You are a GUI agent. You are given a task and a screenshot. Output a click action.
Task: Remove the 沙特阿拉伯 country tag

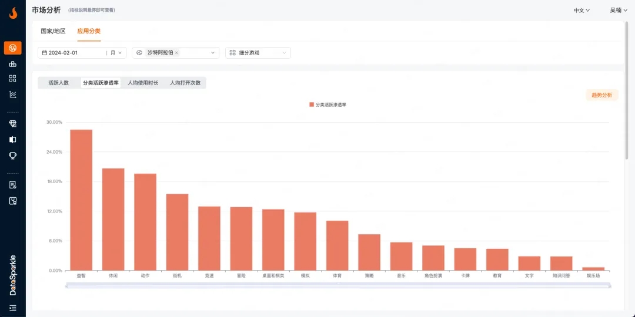pos(176,53)
